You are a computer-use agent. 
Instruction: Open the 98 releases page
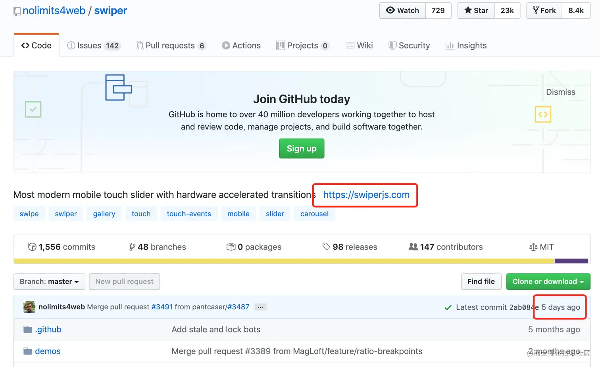(x=350, y=247)
